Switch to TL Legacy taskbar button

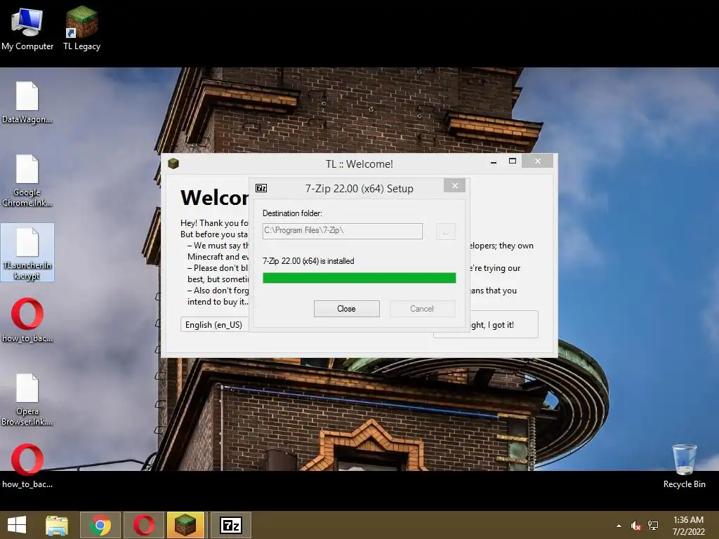(x=185, y=525)
